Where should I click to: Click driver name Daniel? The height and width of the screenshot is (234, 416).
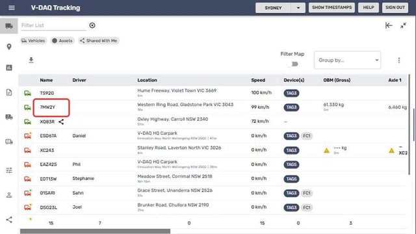(x=79, y=136)
